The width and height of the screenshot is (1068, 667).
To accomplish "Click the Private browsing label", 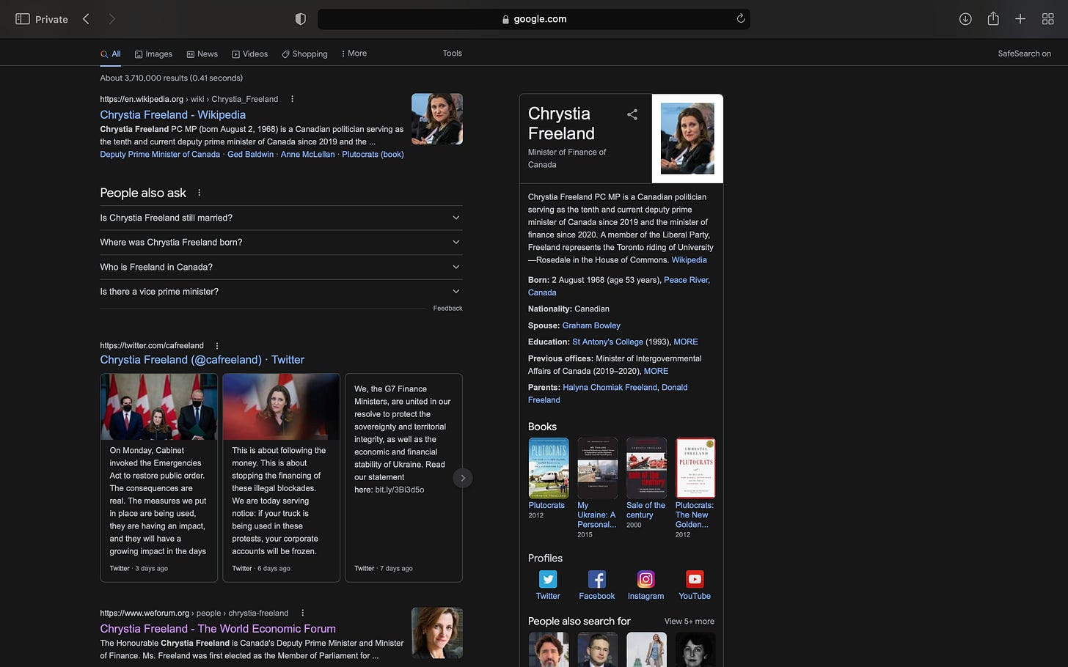I will pyautogui.click(x=51, y=19).
